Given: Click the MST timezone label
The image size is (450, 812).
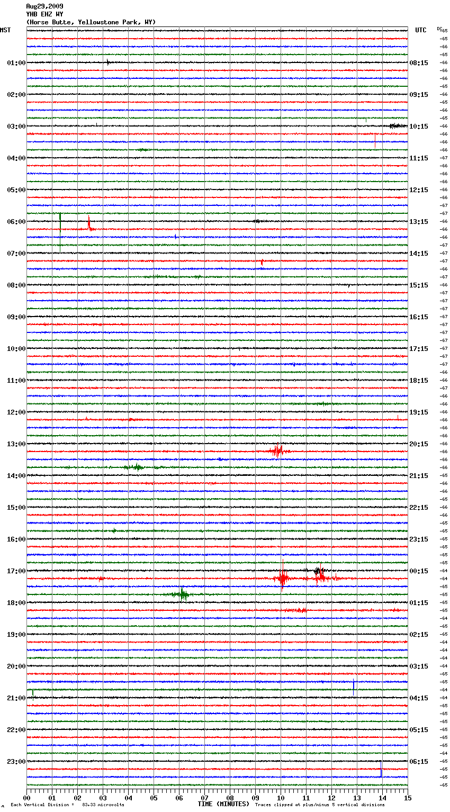Looking at the screenshot, I should click(5, 30).
